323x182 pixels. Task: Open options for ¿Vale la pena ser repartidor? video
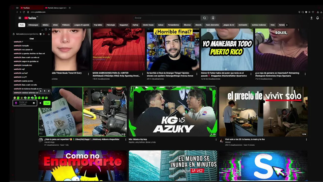pyautogui.click(x=126, y=140)
